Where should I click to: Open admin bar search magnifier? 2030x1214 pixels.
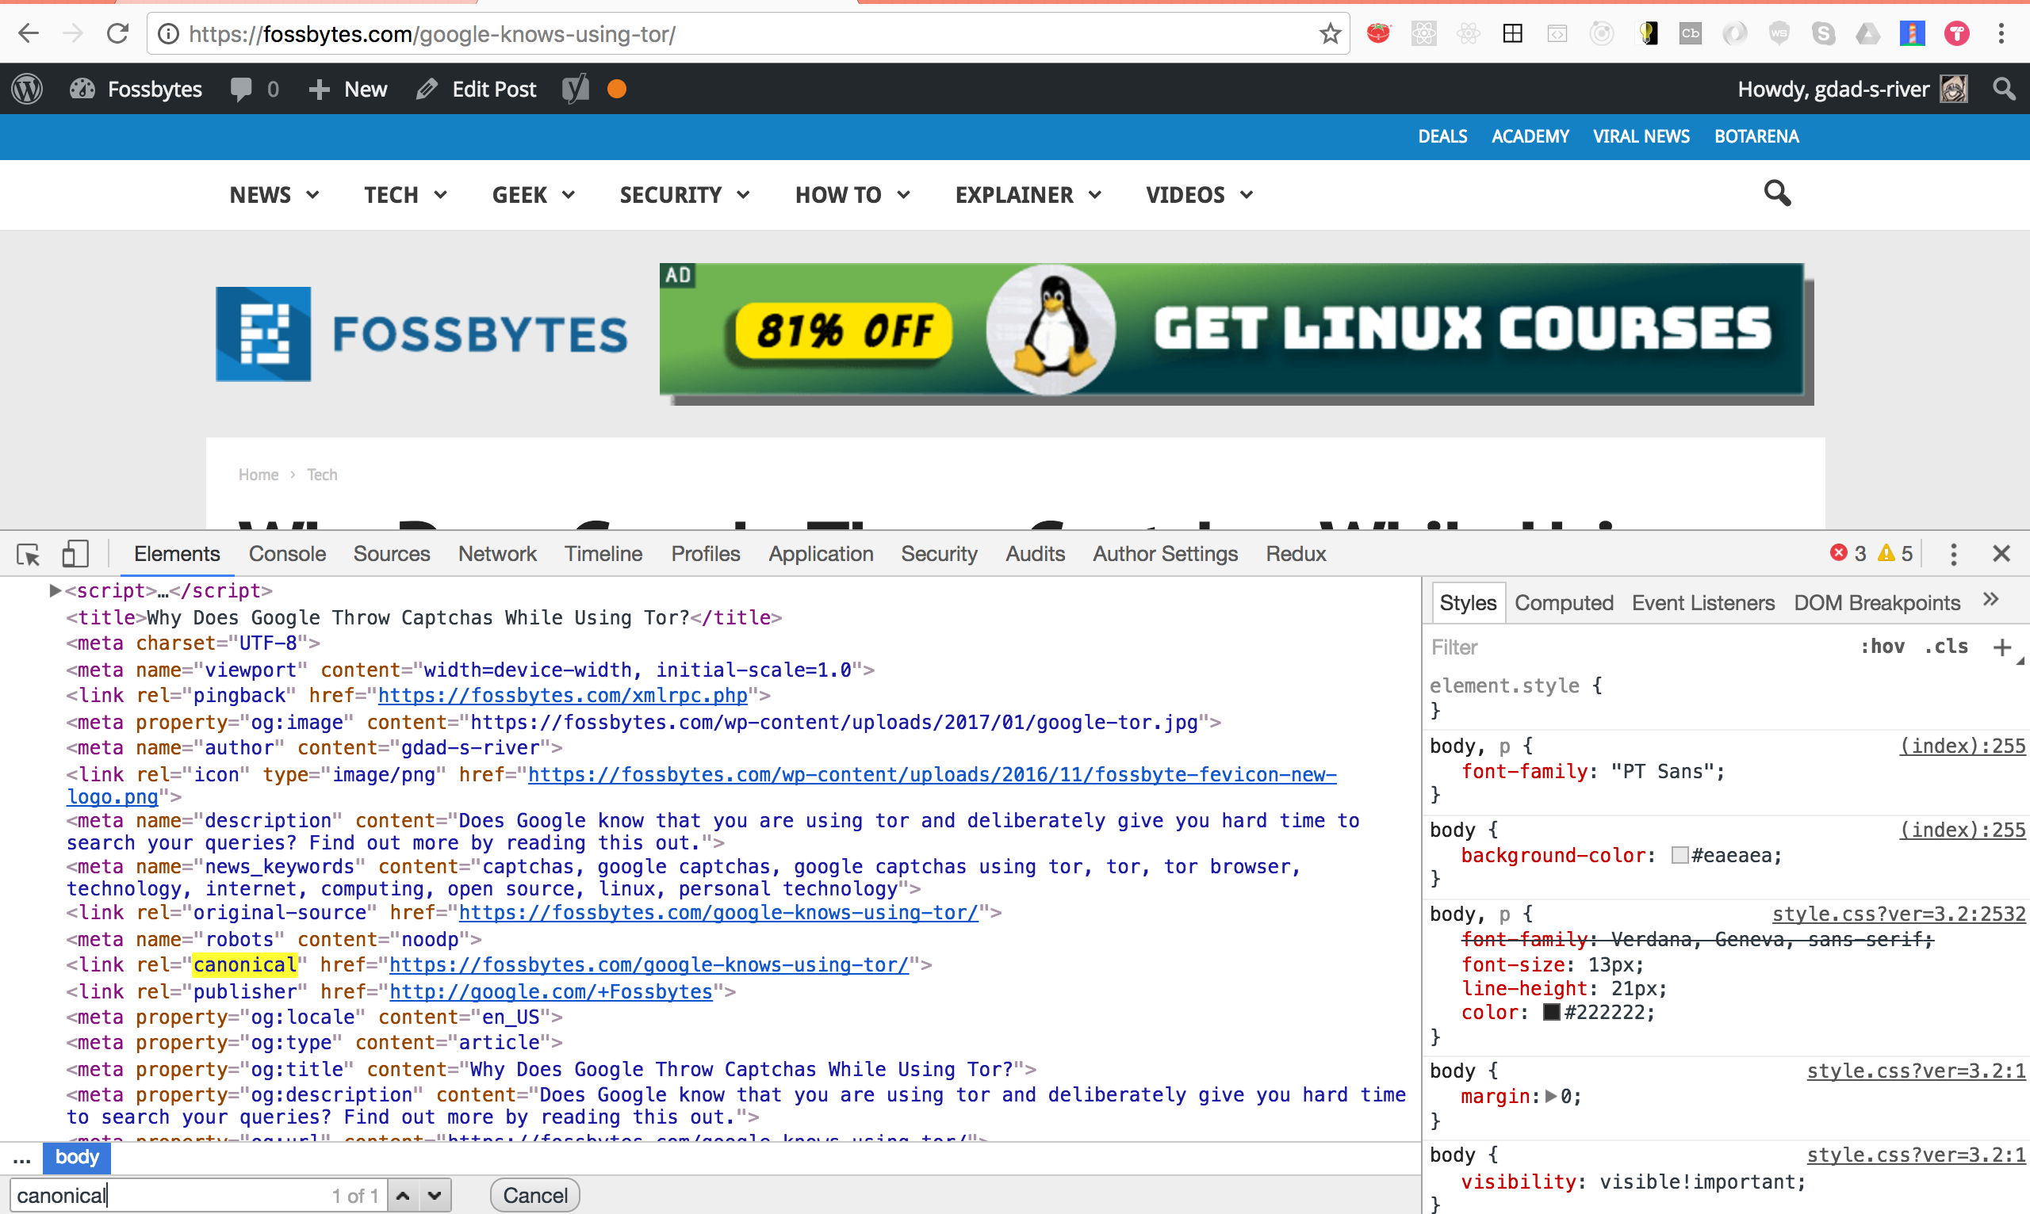click(2005, 88)
